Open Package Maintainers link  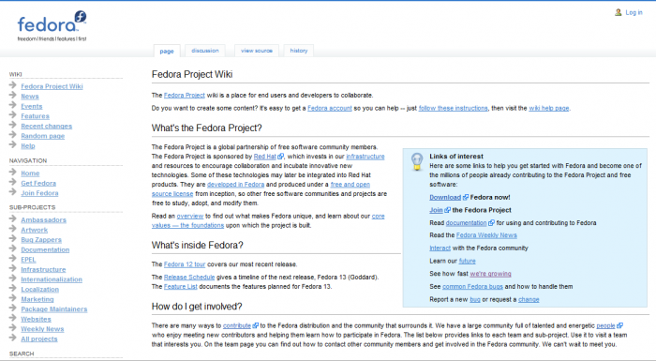pyautogui.click(x=54, y=309)
